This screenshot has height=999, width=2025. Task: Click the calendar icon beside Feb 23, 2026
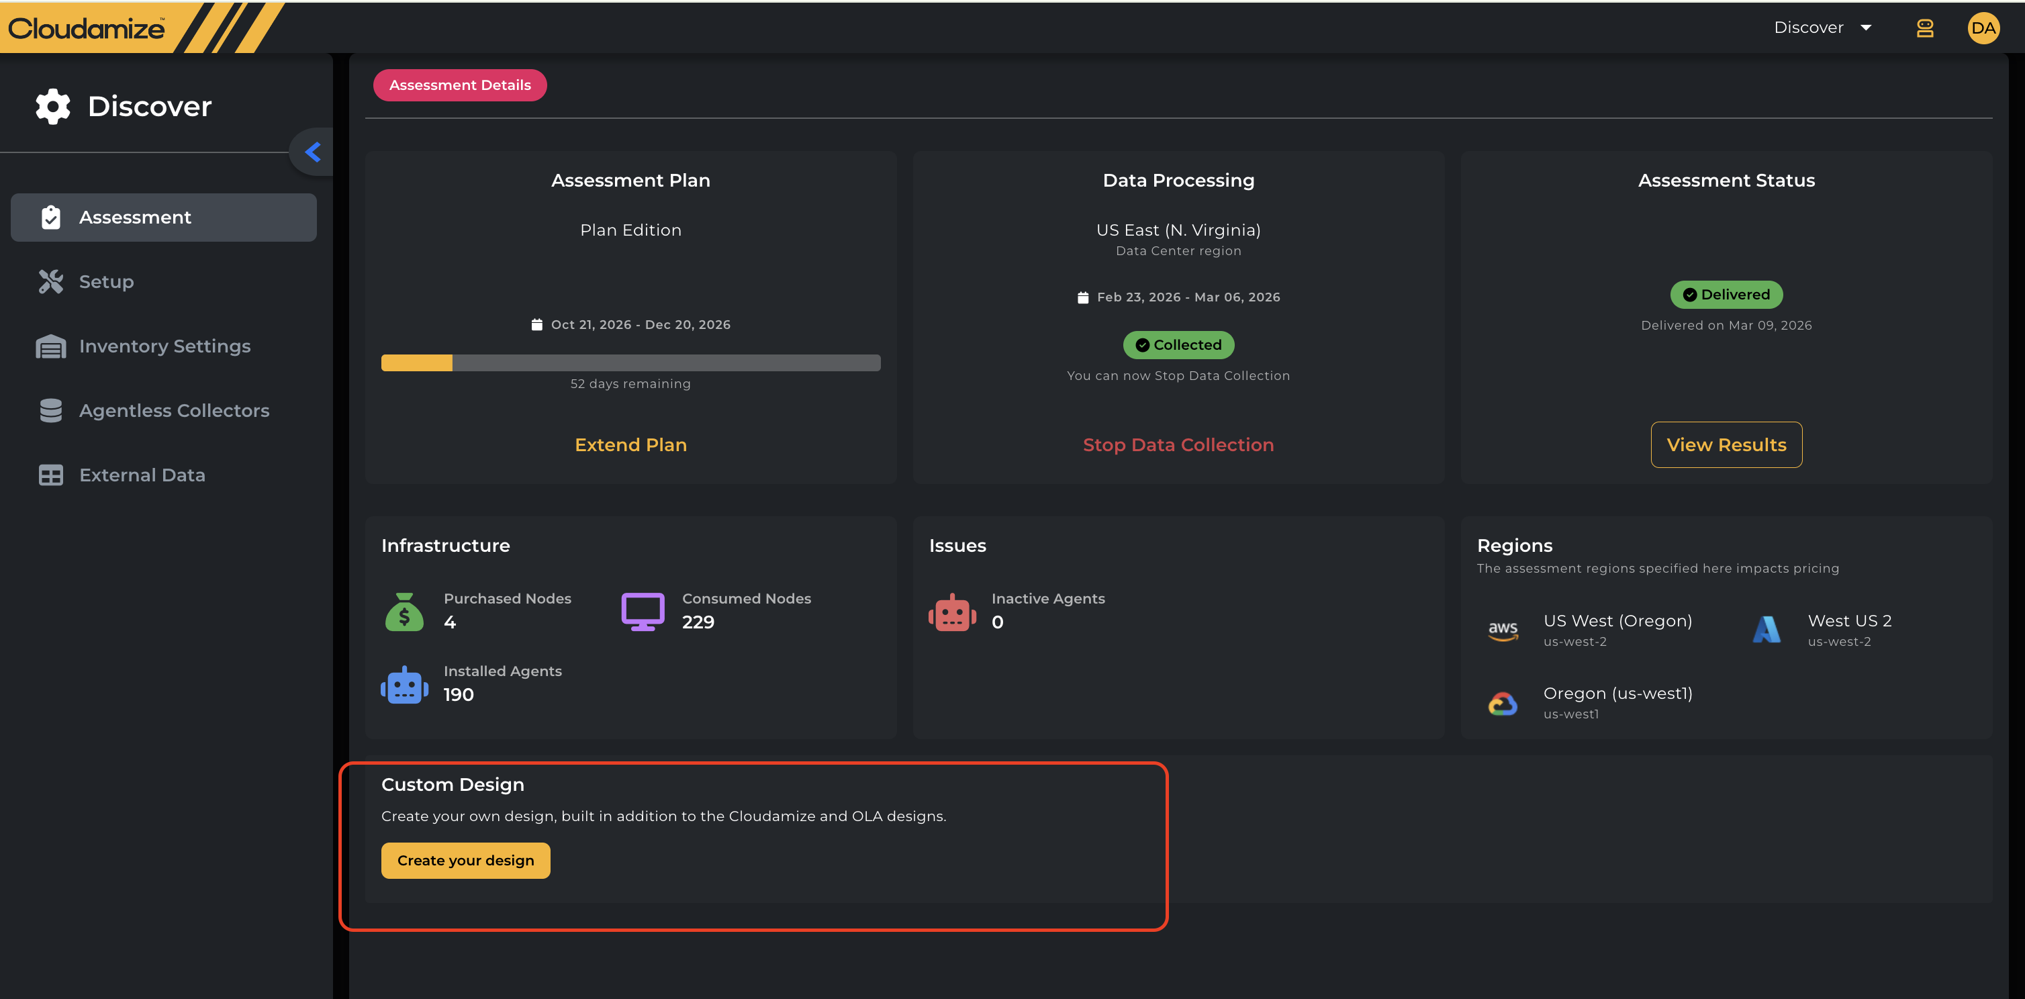coord(1082,297)
